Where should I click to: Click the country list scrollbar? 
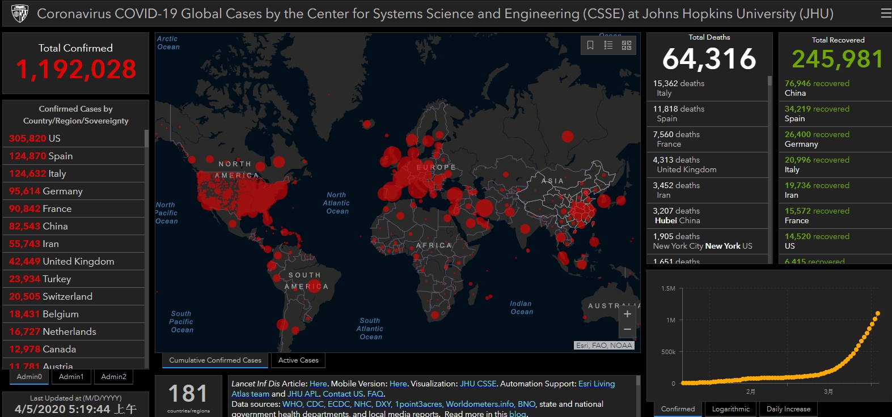coord(146,249)
